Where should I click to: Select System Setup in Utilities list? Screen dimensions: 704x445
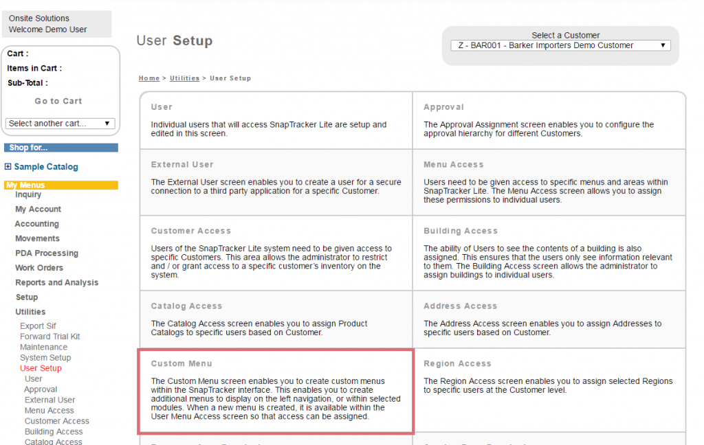45,358
